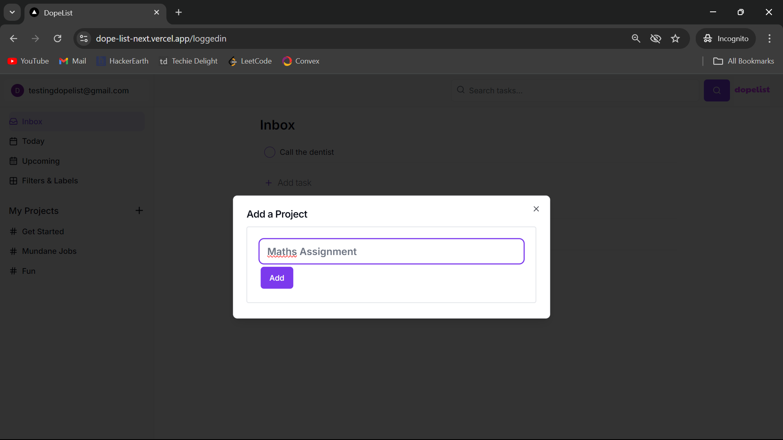783x440 pixels.
Task: Open the Mundane Jobs project
Action: point(49,251)
